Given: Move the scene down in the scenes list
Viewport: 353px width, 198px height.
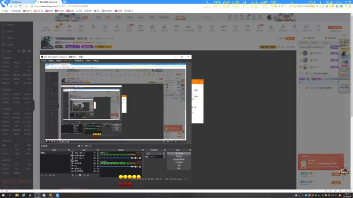Looking at the screenshot, I should coord(53,175).
